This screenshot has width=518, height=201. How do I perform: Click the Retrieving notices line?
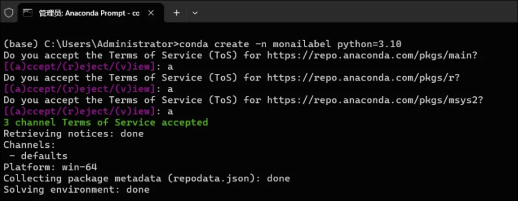point(73,134)
